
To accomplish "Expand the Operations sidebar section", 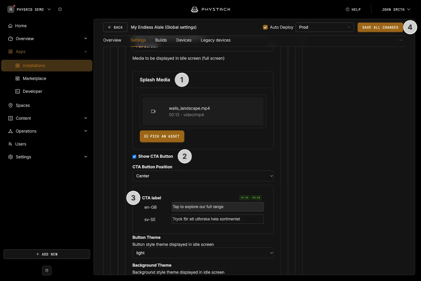I will 86,131.
